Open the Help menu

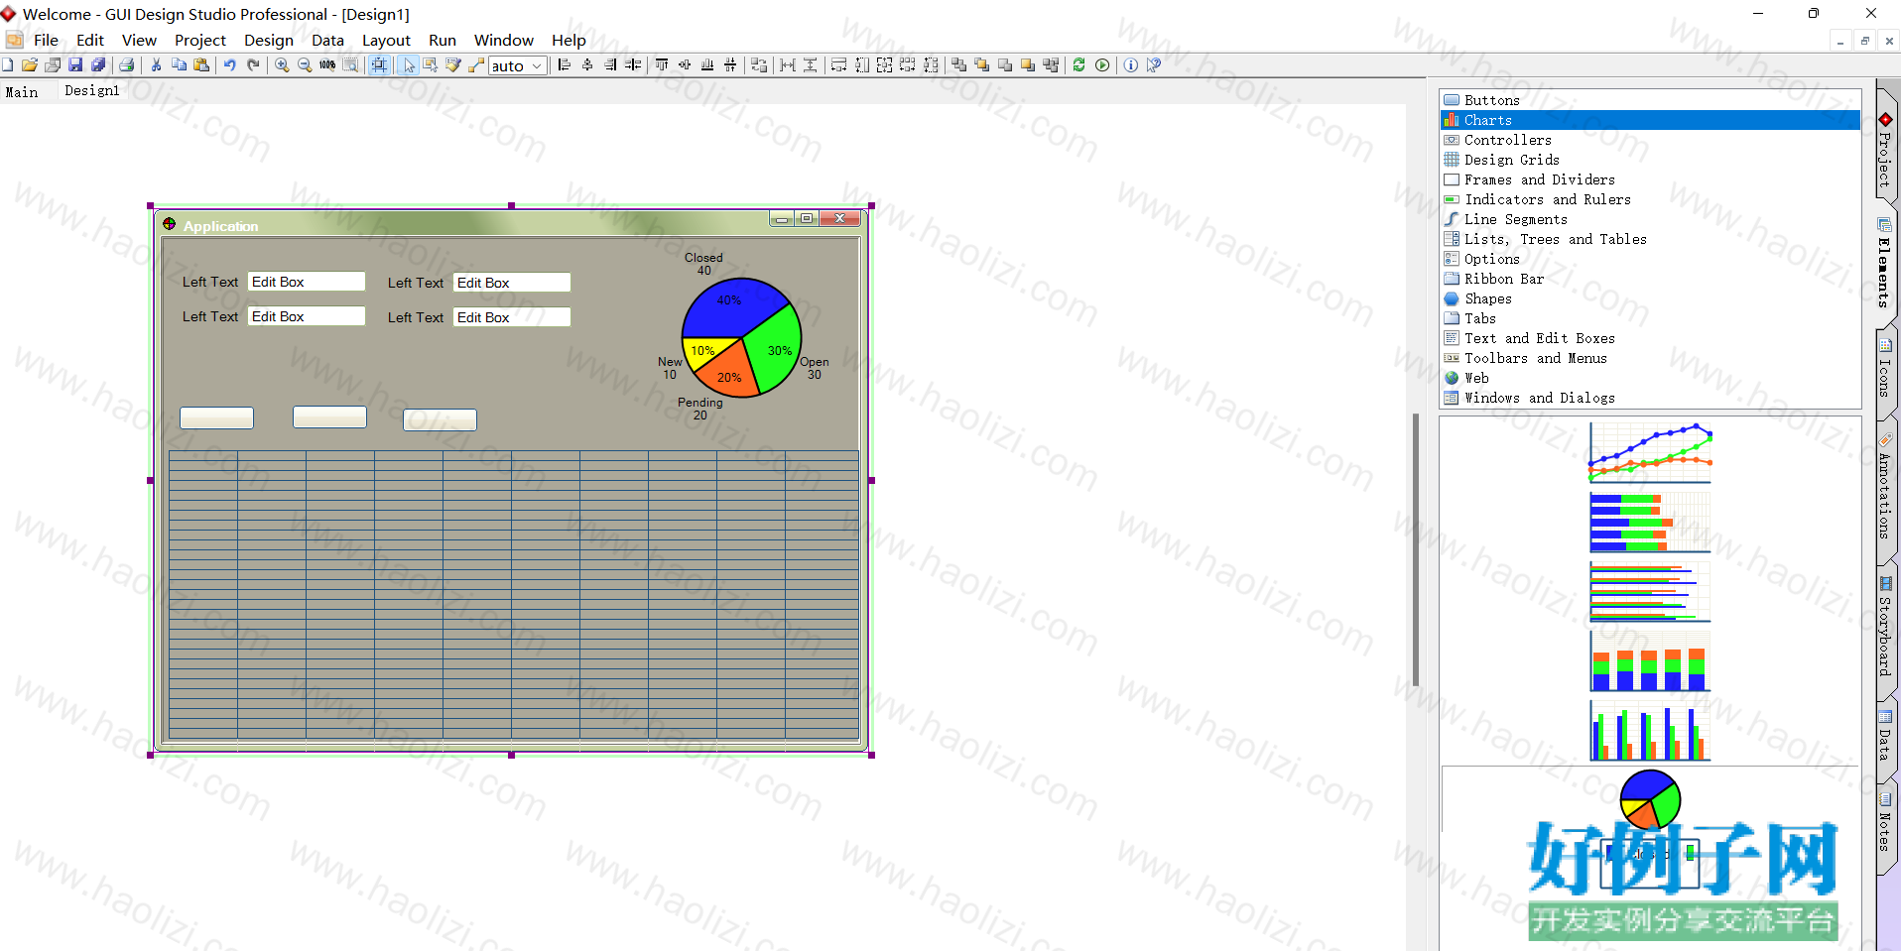(x=569, y=40)
